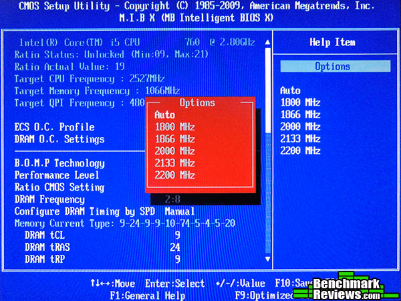Click the Move arrows hint in the footer
The width and height of the screenshot is (401, 301).
[112, 284]
